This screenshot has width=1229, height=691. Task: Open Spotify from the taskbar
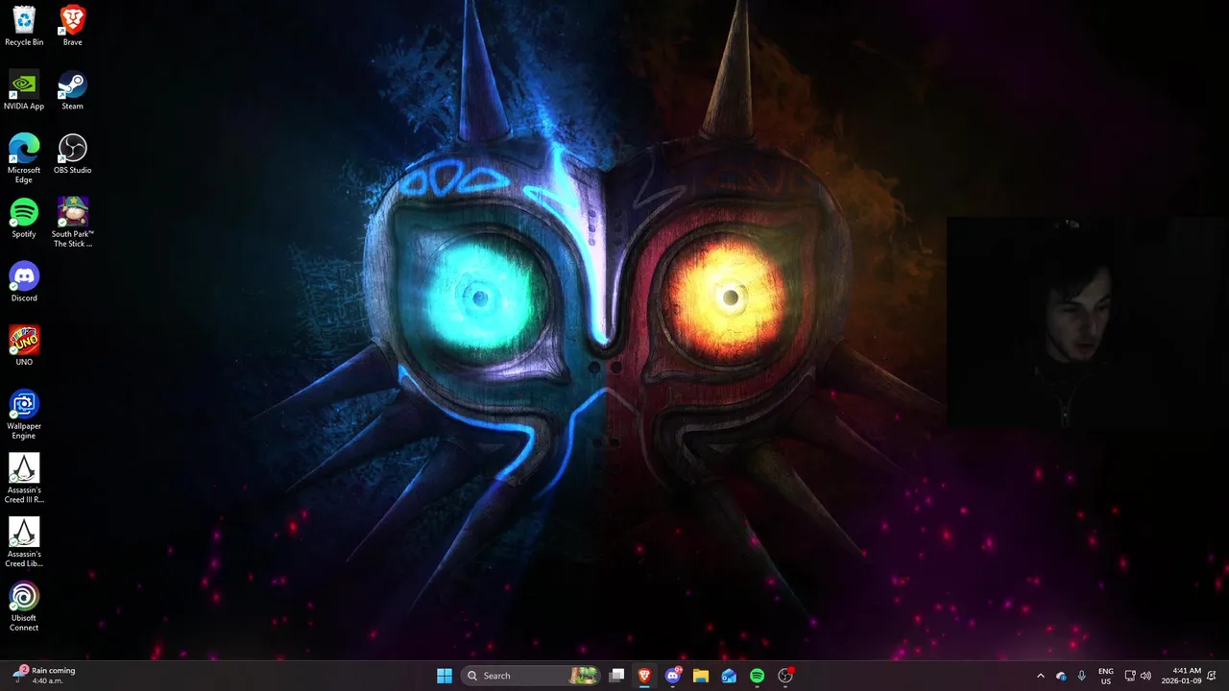click(757, 676)
